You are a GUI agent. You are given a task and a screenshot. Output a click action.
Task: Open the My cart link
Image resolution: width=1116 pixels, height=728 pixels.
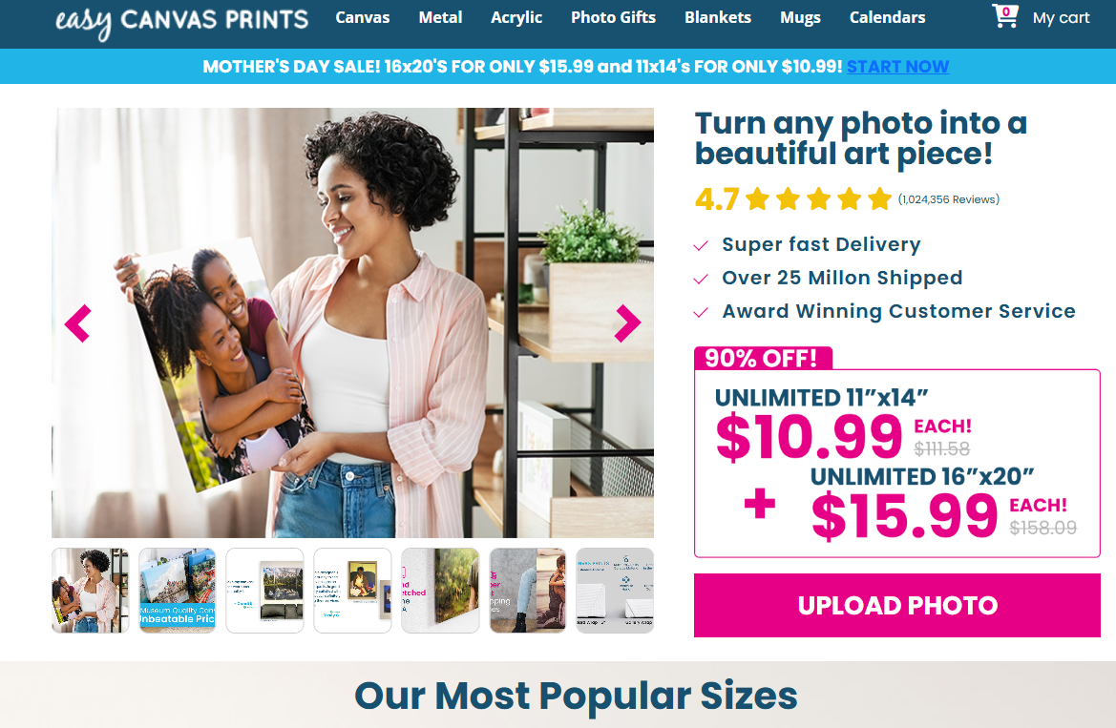click(1061, 18)
